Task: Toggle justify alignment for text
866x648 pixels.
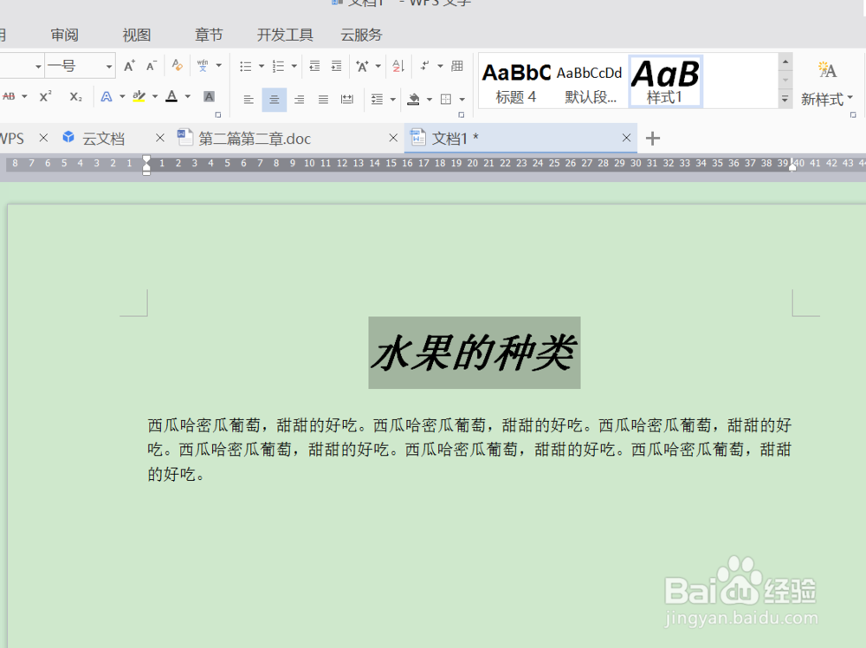Action: tap(321, 99)
